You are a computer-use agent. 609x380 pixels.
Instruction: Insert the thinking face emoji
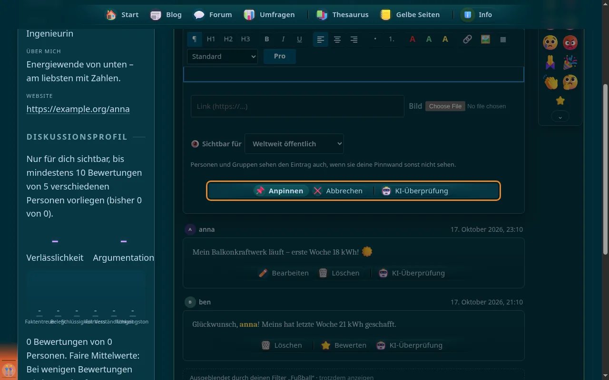coord(570,82)
